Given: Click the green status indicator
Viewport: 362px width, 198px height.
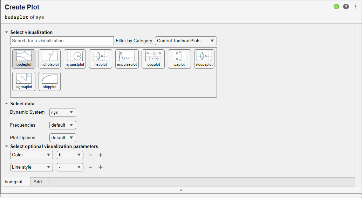Looking at the screenshot, I should tap(336, 6).
